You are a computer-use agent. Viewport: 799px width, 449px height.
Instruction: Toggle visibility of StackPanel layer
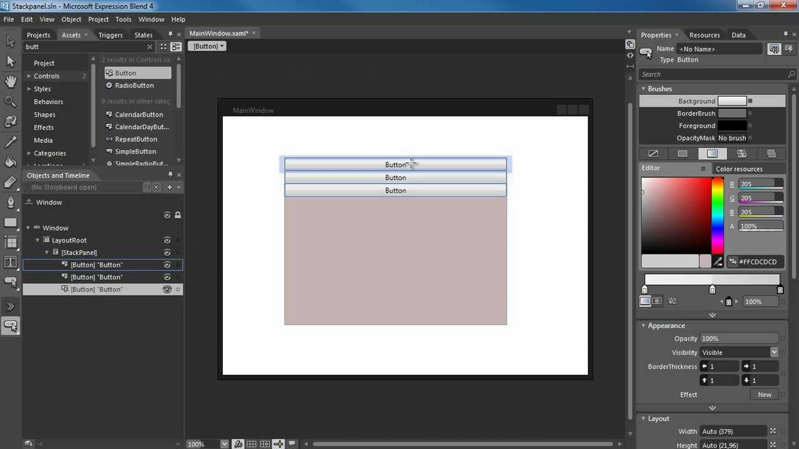click(167, 253)
